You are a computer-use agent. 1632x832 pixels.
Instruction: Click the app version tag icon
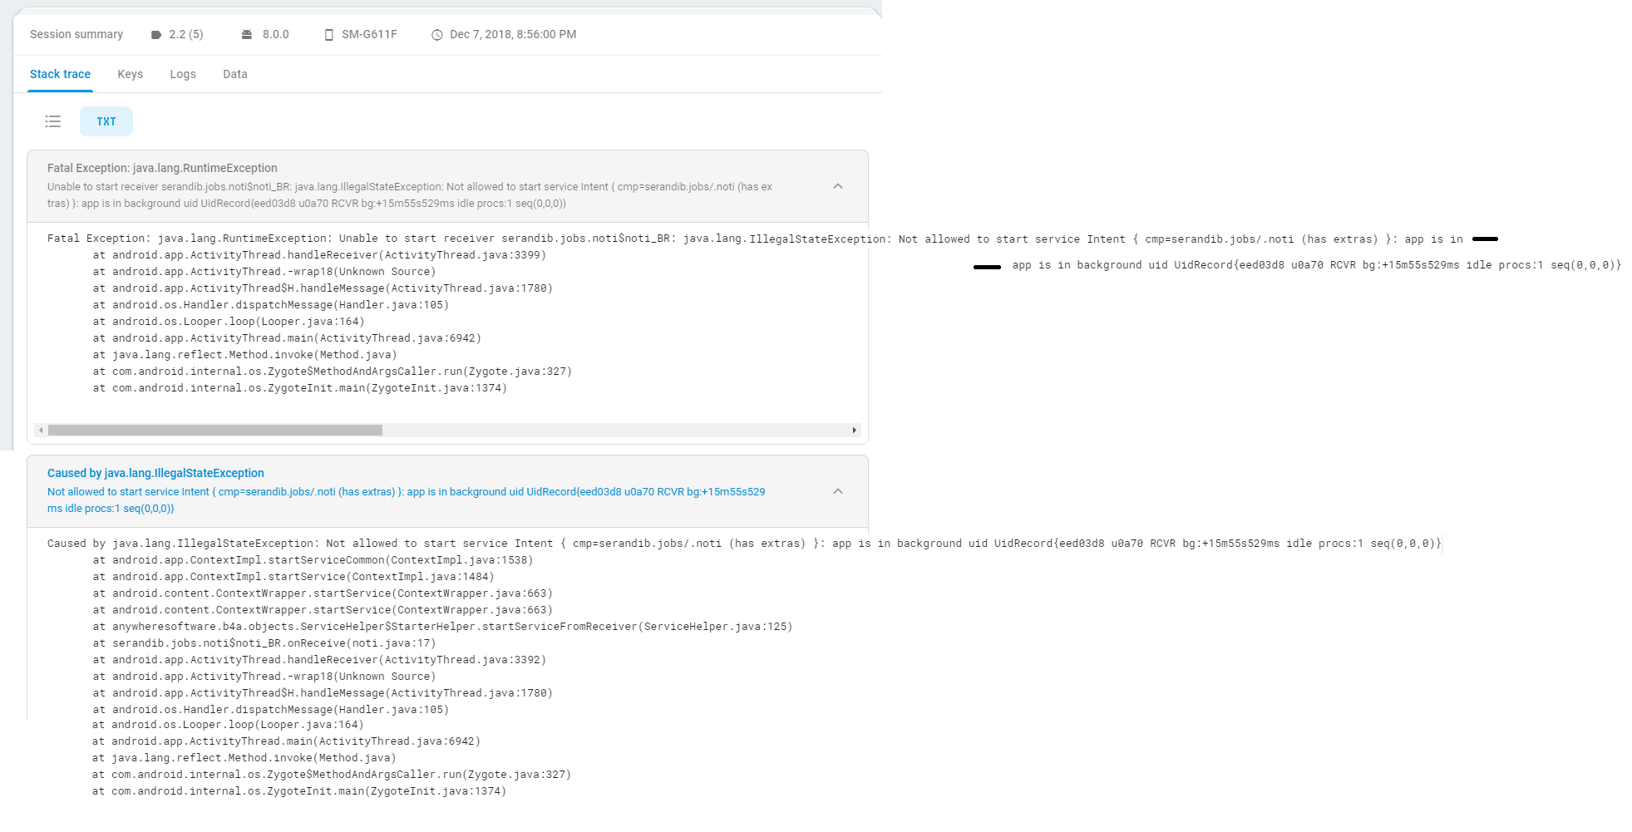click(155, 35)
